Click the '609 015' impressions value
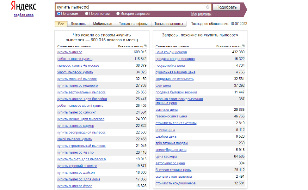The width and height of the screenshot is (308, 190). (x=140, y=52)
